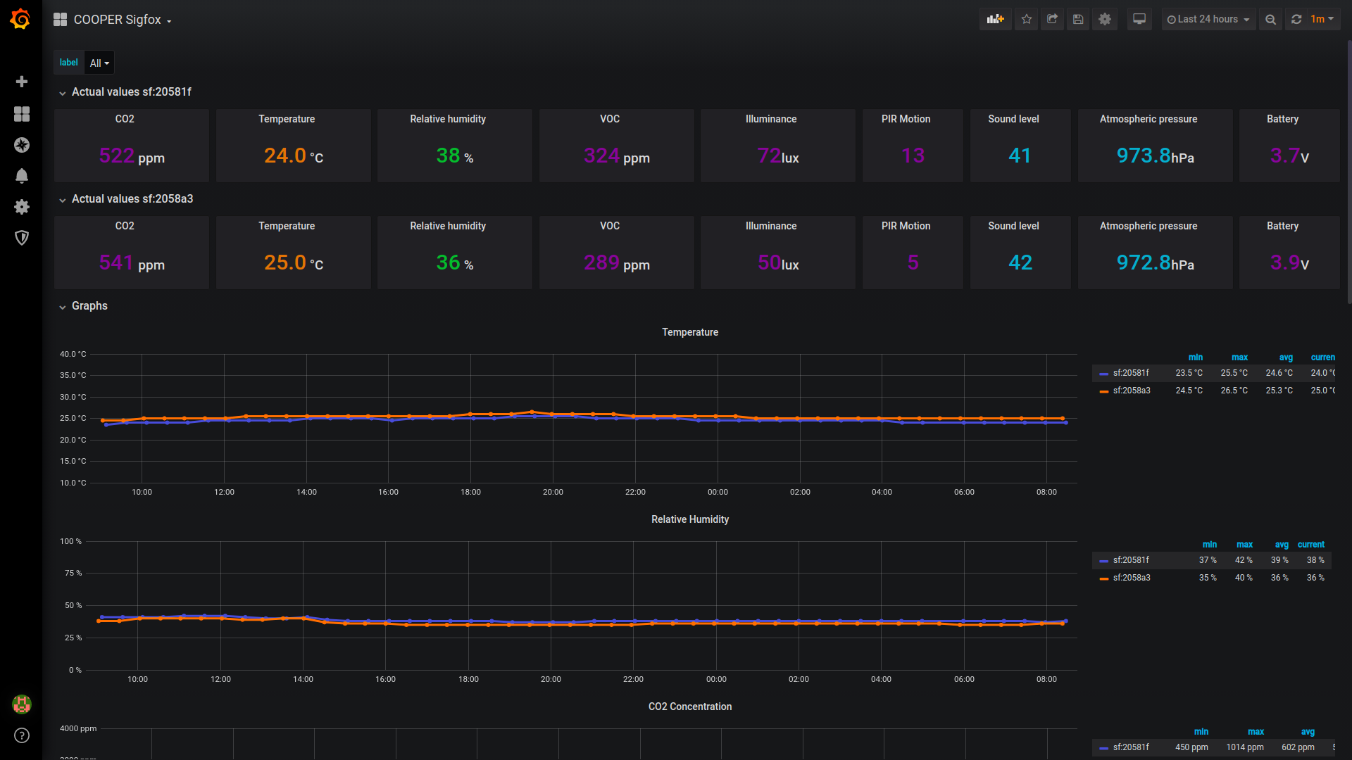This screenshot has width=1352, height=760.
Task: Open Alerting bell in sidebar
Action: [x=22, y=176]
